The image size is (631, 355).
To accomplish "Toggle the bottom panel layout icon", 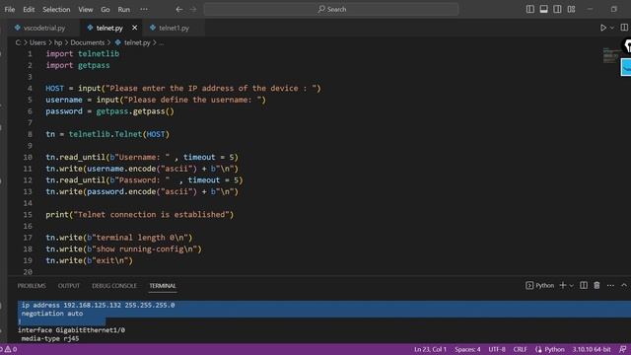I will click(543, 9).
